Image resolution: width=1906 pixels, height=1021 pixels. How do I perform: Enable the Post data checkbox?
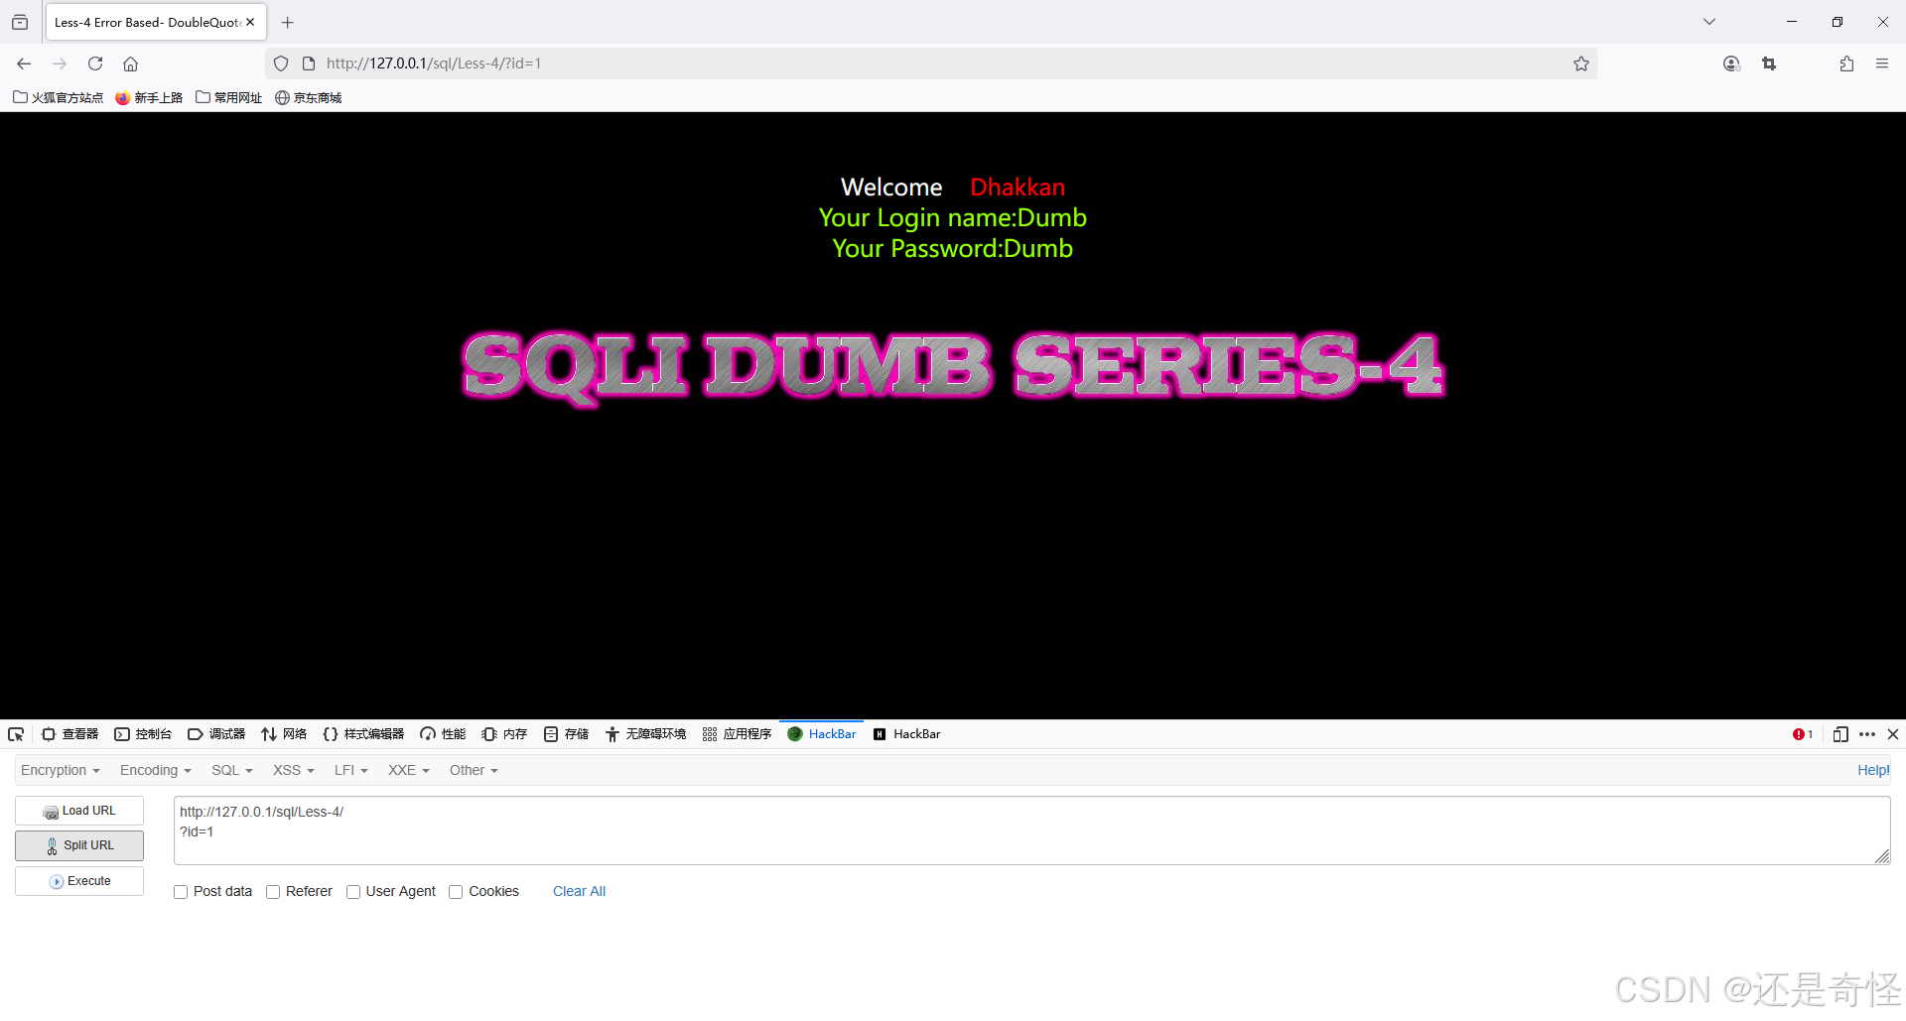click(x=181, y=892)
